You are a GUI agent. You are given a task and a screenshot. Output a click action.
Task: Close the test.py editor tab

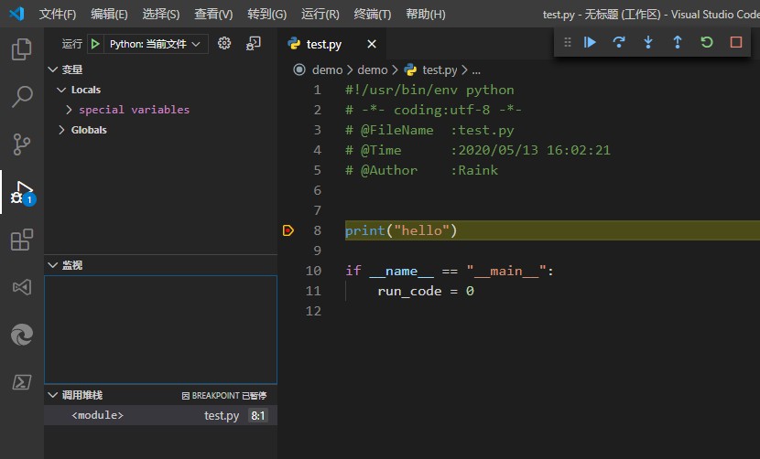point(372,44)
